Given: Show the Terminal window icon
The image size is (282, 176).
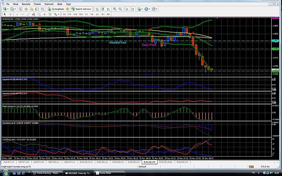Looking at the screenshot, I should [37, 9].
